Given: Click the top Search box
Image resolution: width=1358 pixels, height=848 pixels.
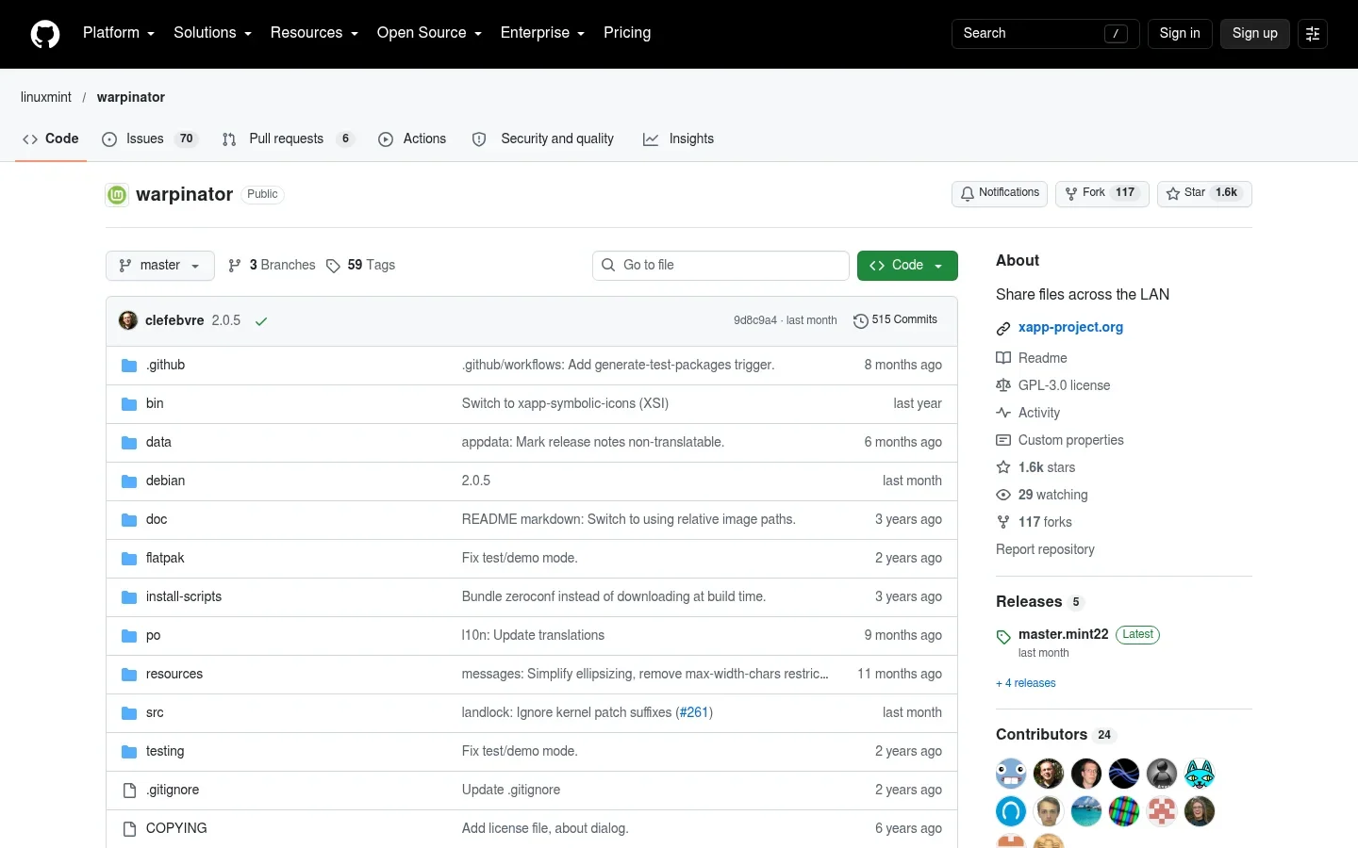Looking at the screenshot, I should [x=1046, y=34].
